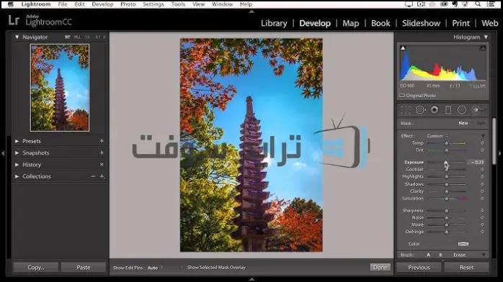Select the Spot Removal tool
The width and height of the screenshot is (503, 282).
(420, 110)
